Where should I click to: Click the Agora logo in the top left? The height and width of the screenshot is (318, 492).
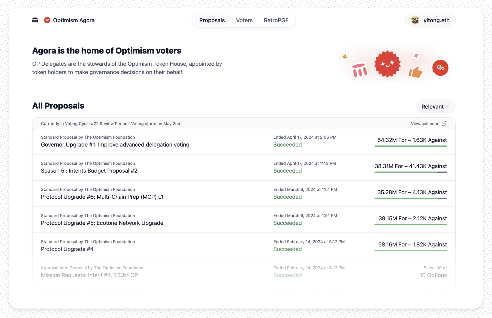35,20
